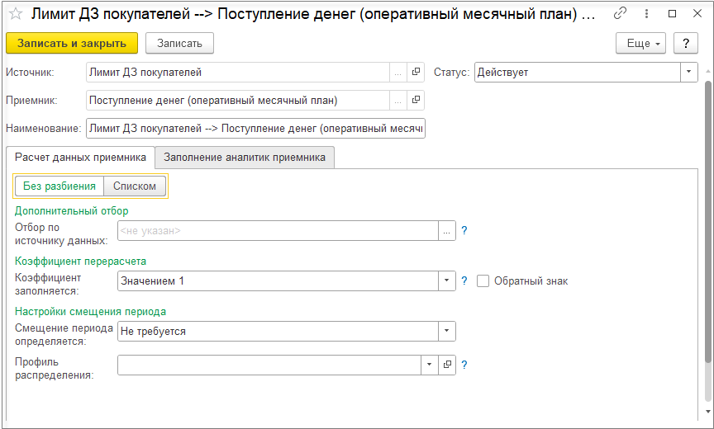Open the Приемник record with its open icon
Viewport: 714px width, 429px height.
(x=416, y=101)
